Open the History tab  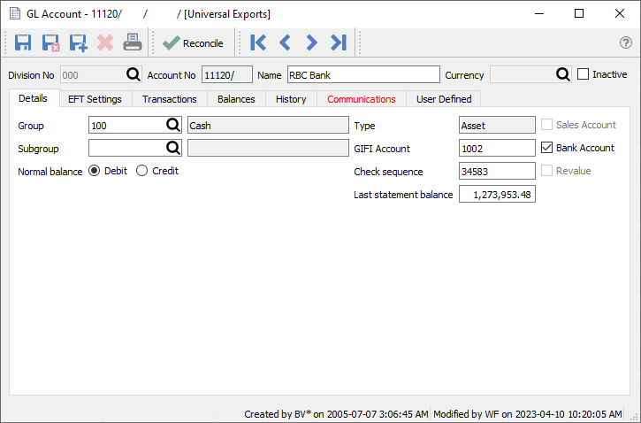(291, 99)
